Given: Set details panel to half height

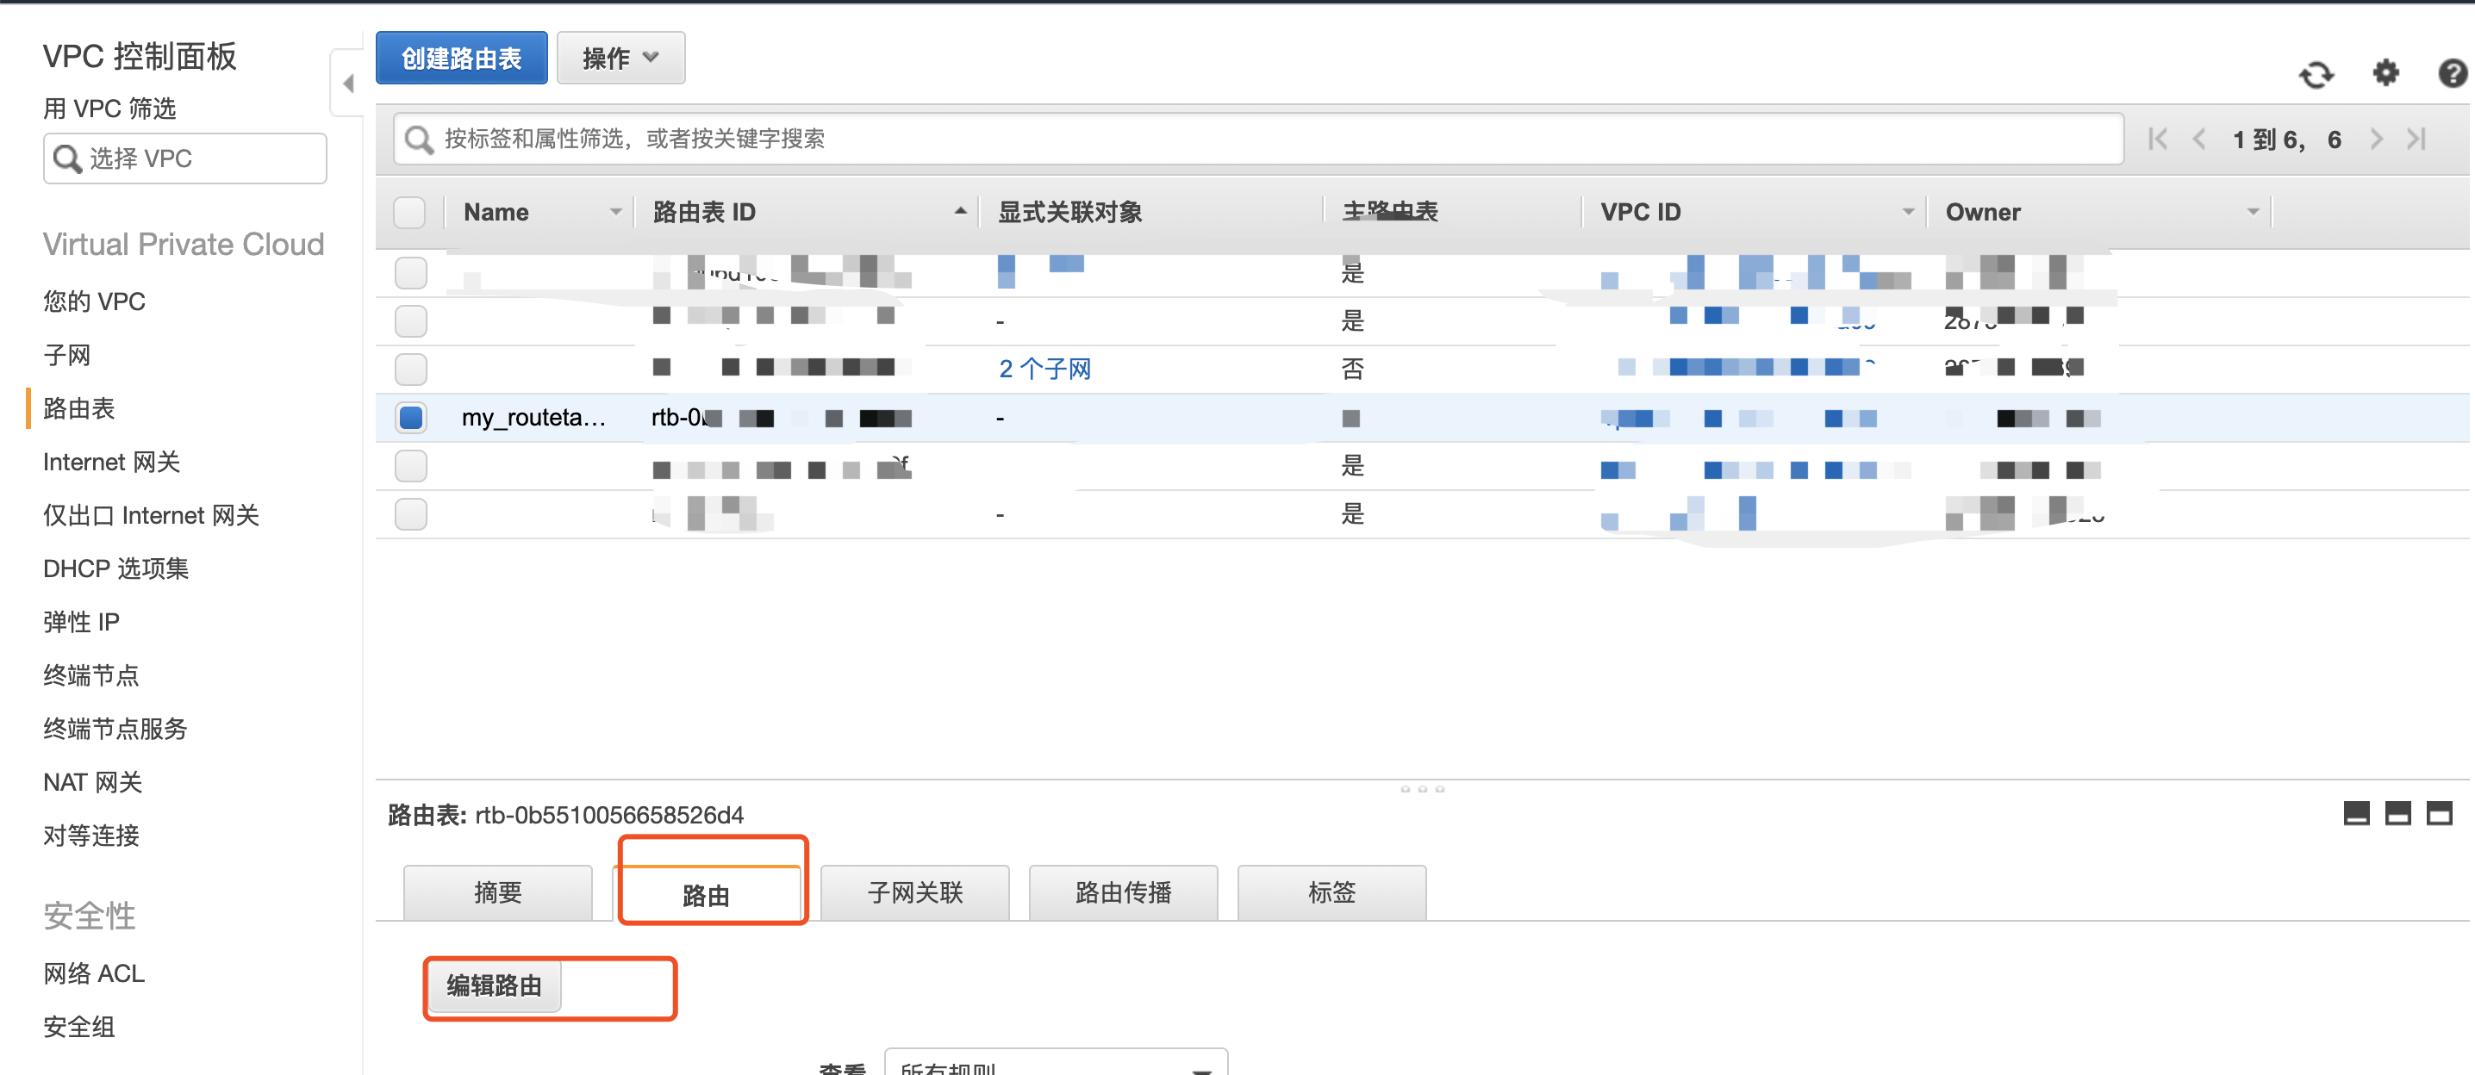Looking at the screenshot, I should 2397,814.
